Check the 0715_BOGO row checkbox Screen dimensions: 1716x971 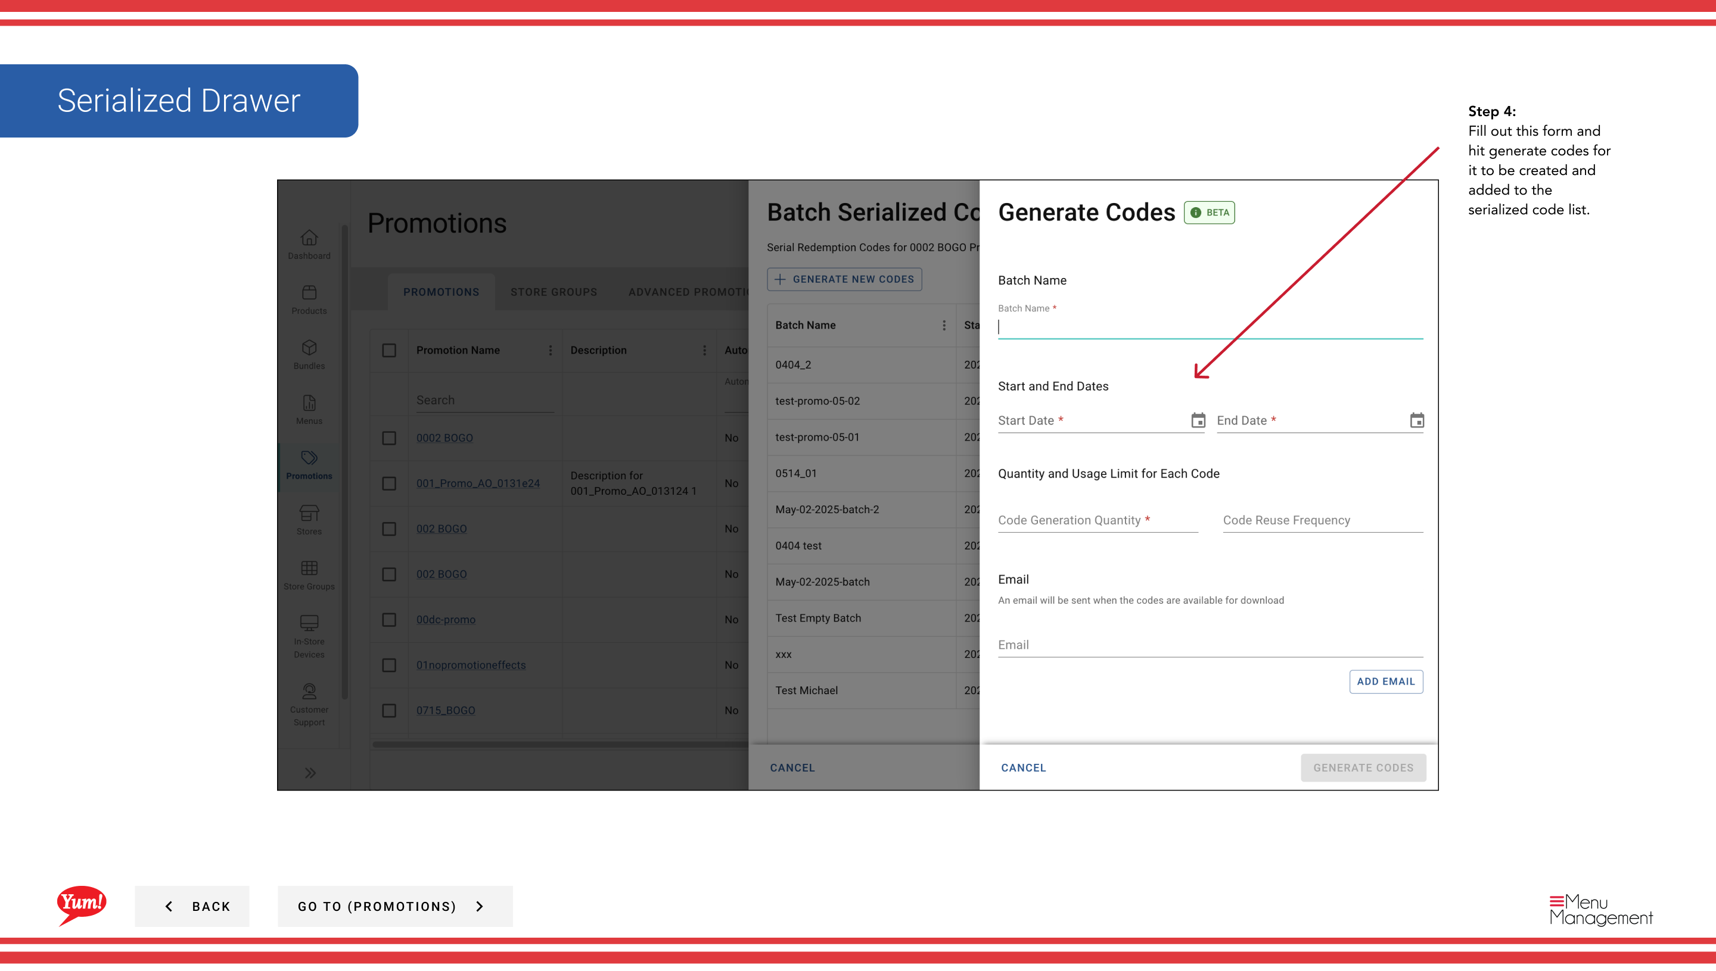pos(389,710)
